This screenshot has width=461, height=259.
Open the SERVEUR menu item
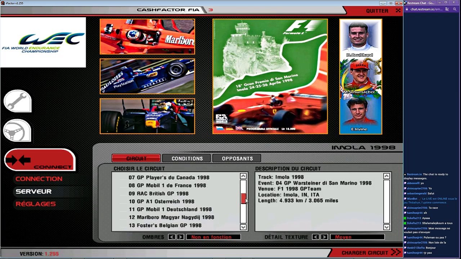pyautogui.click(x=33, y=191)
